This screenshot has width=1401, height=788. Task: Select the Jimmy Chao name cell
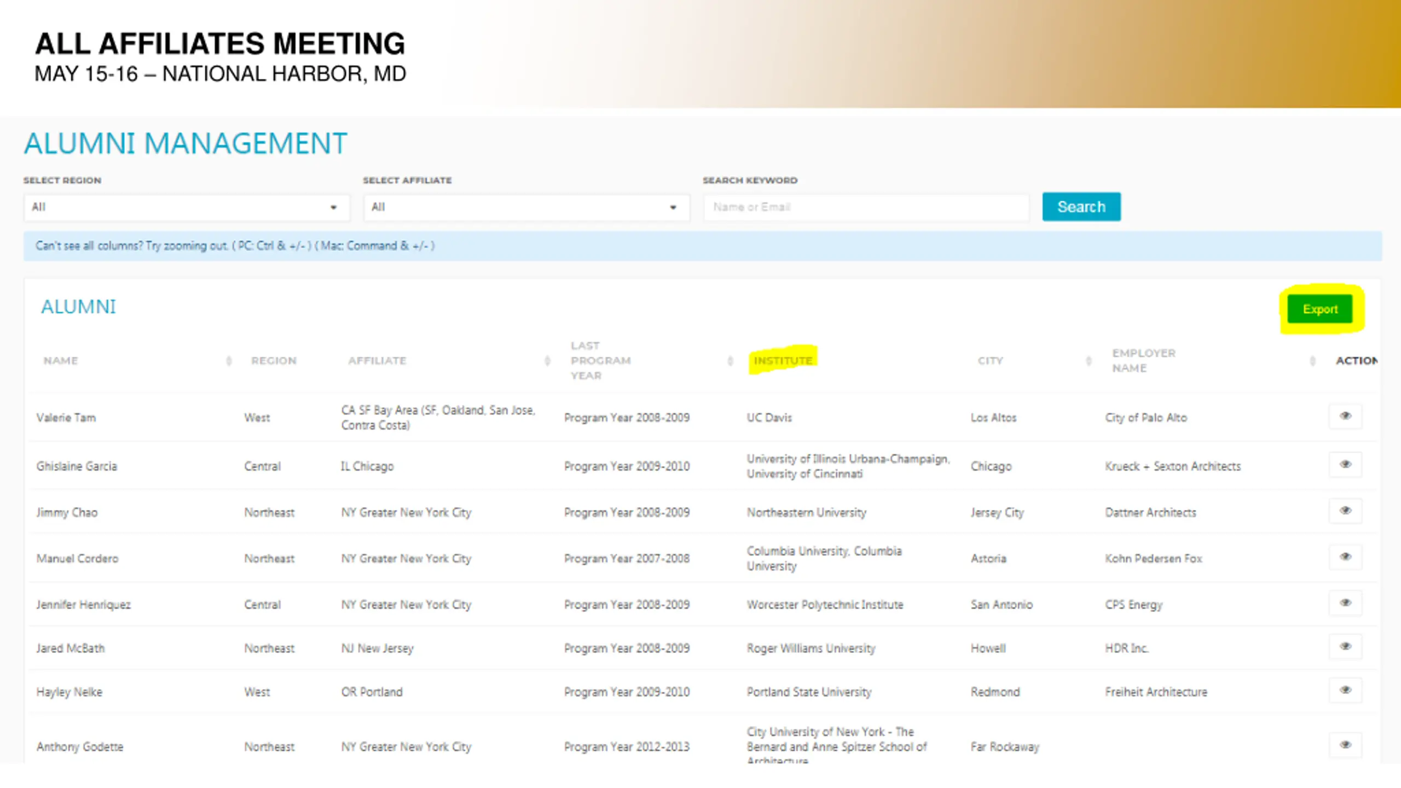coord(67,513)
